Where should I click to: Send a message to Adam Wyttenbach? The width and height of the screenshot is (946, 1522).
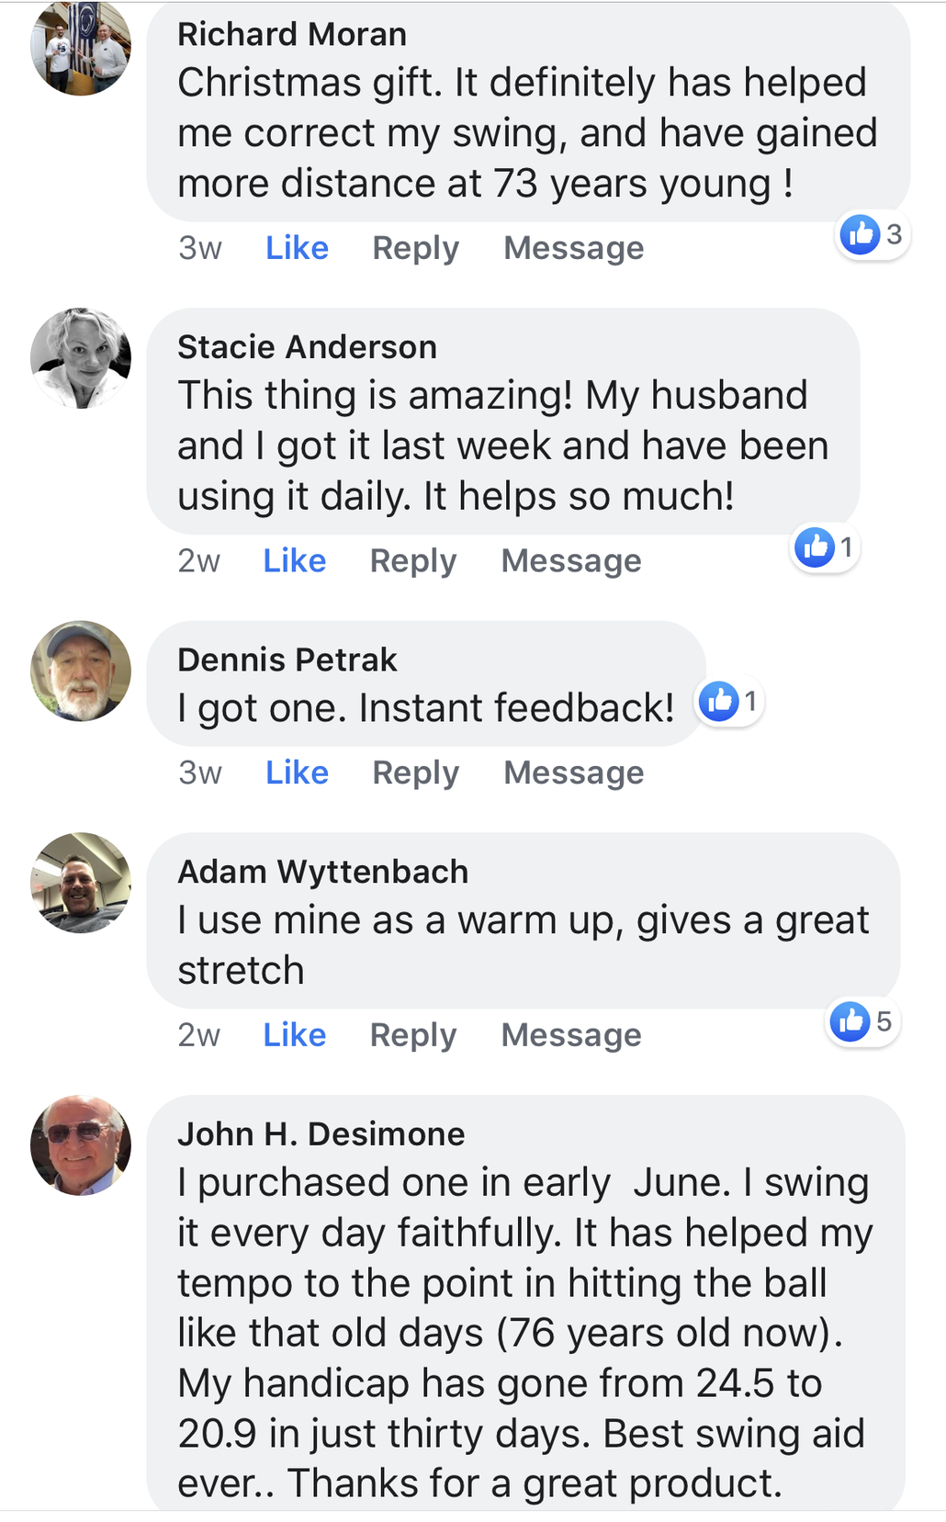coord(570,1035)
